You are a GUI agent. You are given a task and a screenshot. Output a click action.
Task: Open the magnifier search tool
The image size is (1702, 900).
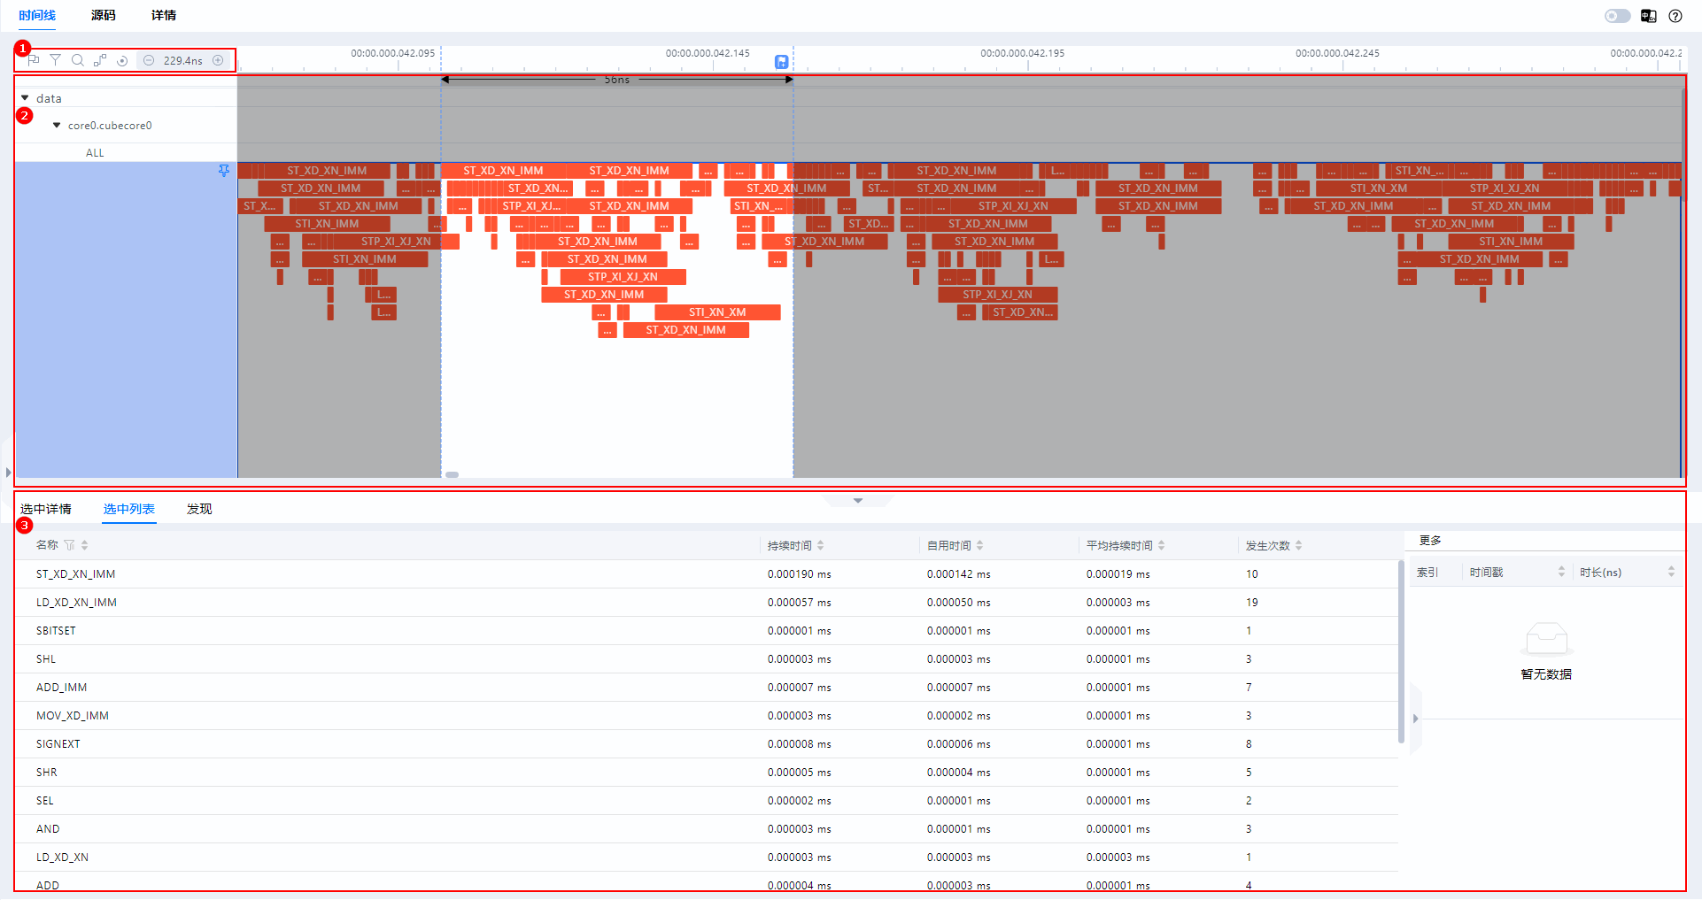coord(77,60)
